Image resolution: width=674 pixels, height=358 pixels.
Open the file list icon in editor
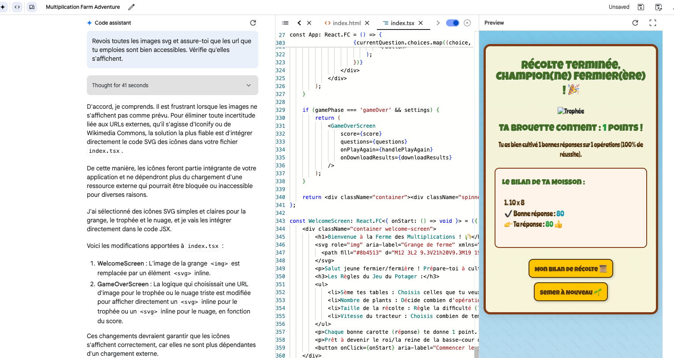click(x=285, y=23)
